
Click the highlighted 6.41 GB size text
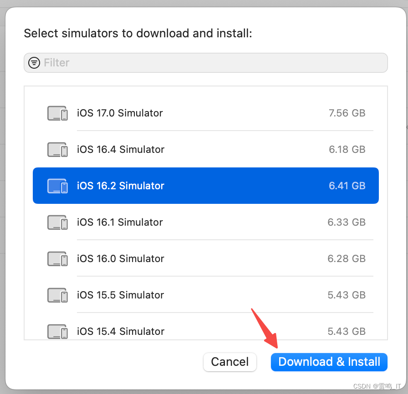347,186
